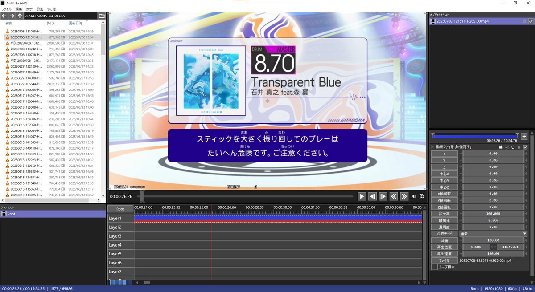Toggle the 動画ファイル effect enable checkbox
535x292 pixels.
525,147
